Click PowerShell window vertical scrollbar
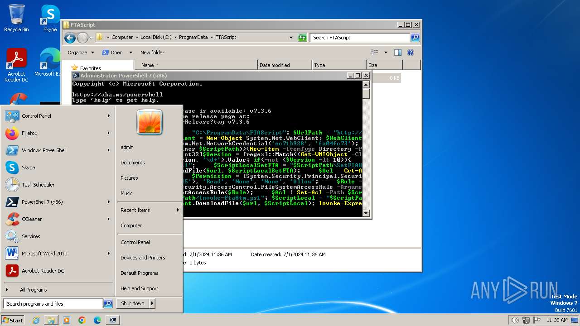The height and width of the screenshot is (326, 580). pos(366,149)
